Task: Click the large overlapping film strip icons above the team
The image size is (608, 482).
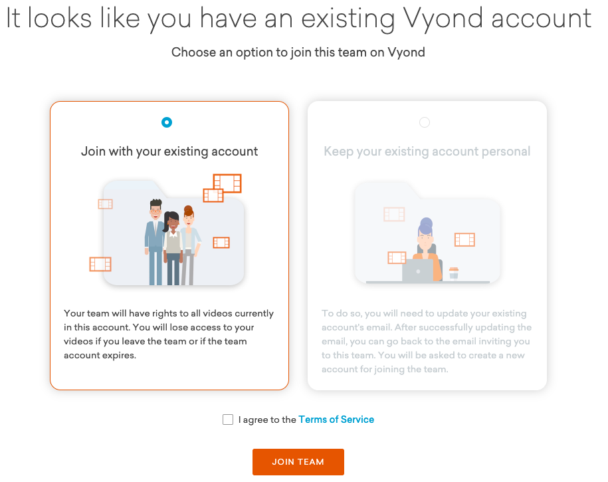Action: coord(223,187)
